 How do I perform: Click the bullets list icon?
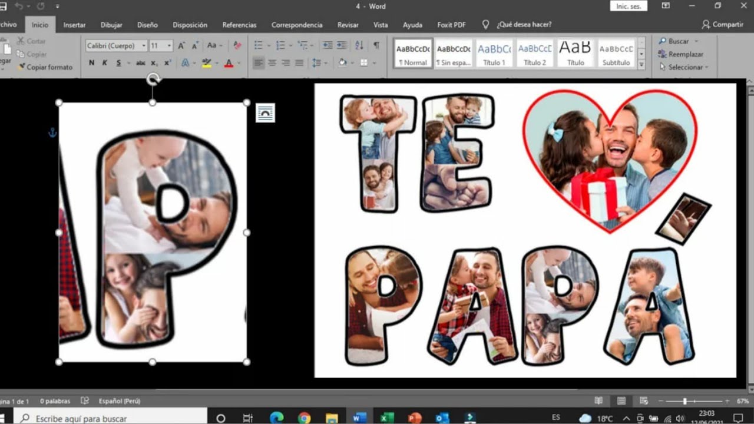point(258,45)
